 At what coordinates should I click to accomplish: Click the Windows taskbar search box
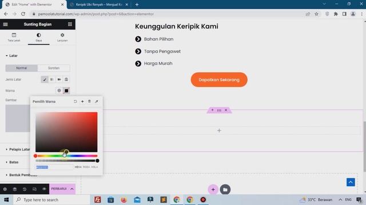(x=51, y=200)
